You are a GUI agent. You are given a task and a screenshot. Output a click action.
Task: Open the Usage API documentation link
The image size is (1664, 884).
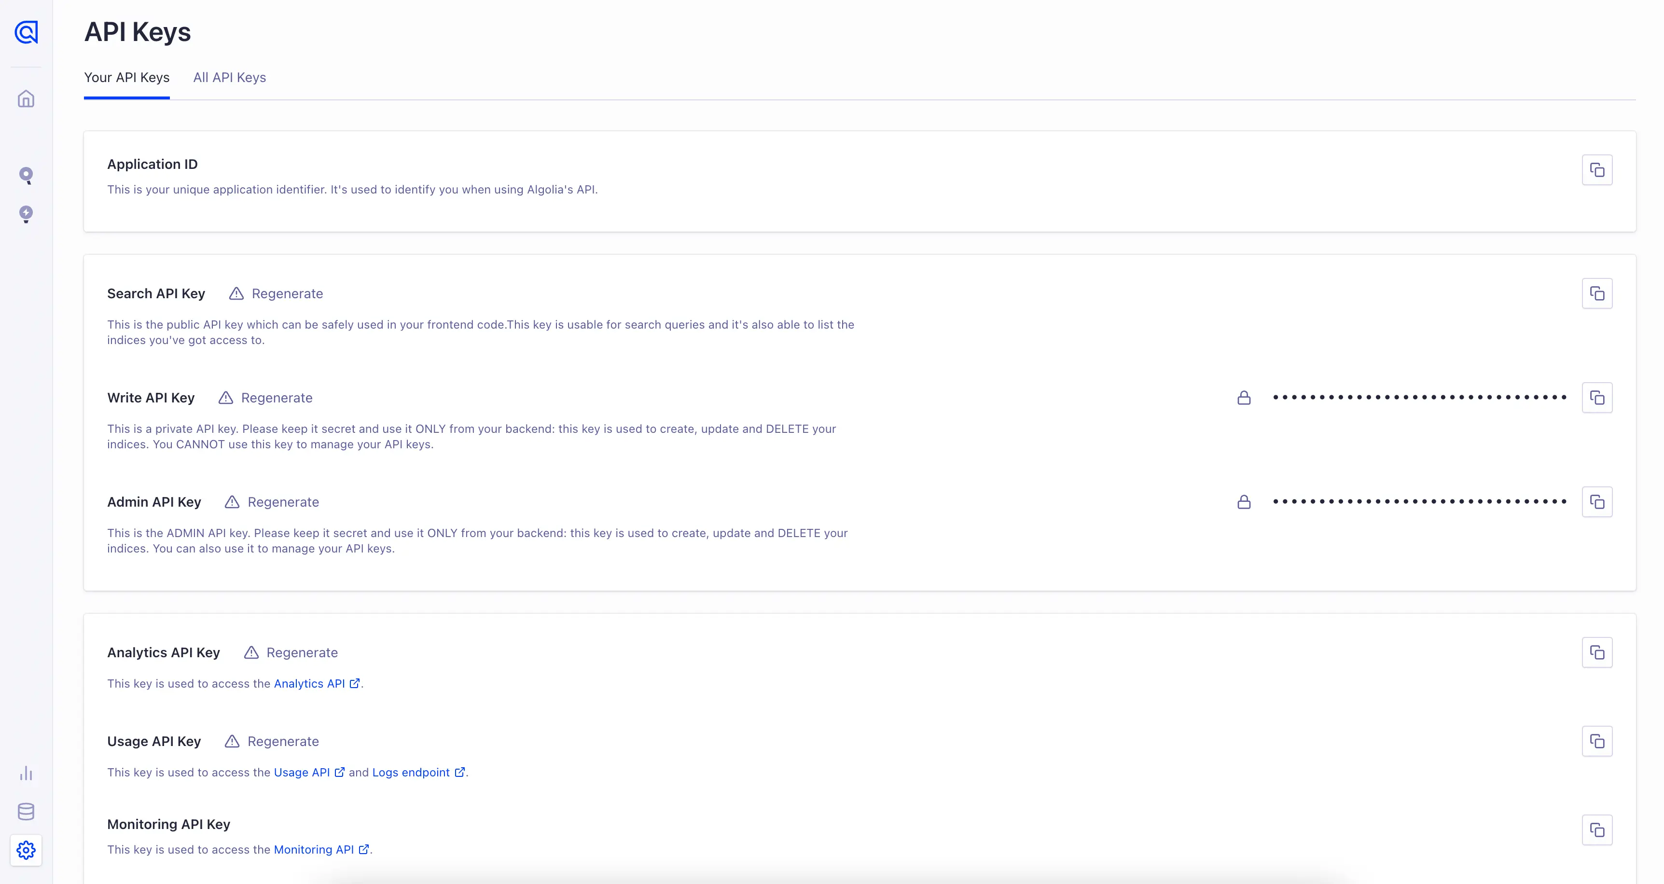(309, 772)
